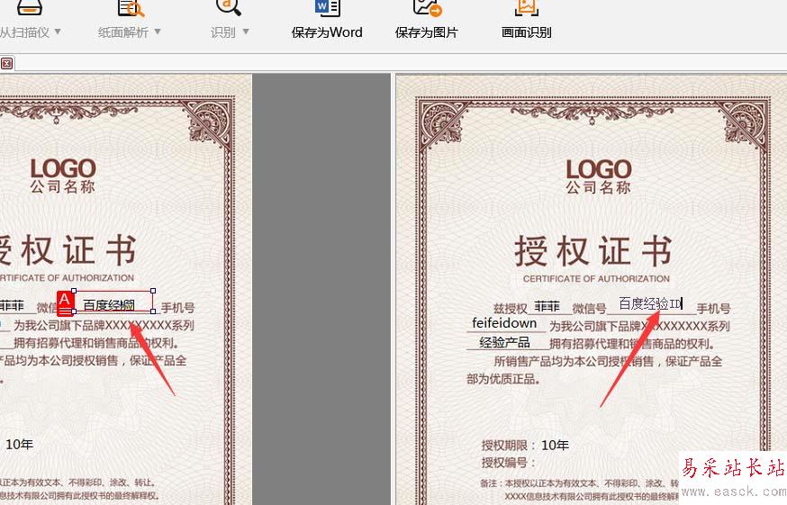Click the LOGO in the left pane
Screen dimensions: 787x505
(x=63, y=169)
